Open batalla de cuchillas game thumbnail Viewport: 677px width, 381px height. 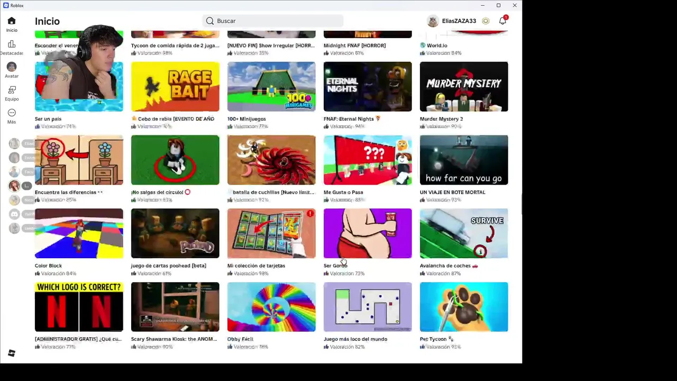click(x=271, y=160)
